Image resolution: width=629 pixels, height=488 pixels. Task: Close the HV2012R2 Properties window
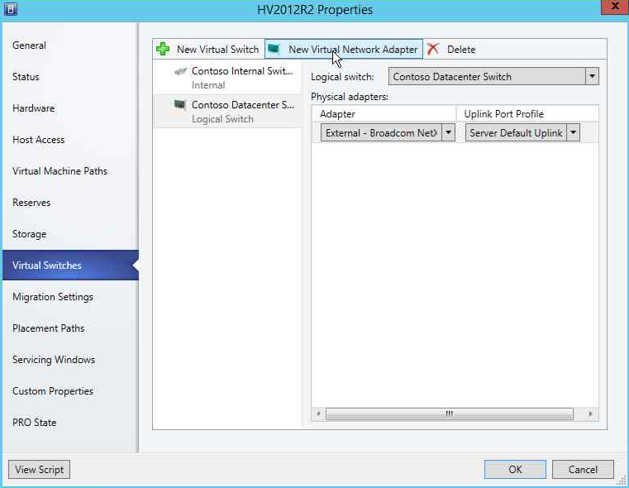click(615, 7)
